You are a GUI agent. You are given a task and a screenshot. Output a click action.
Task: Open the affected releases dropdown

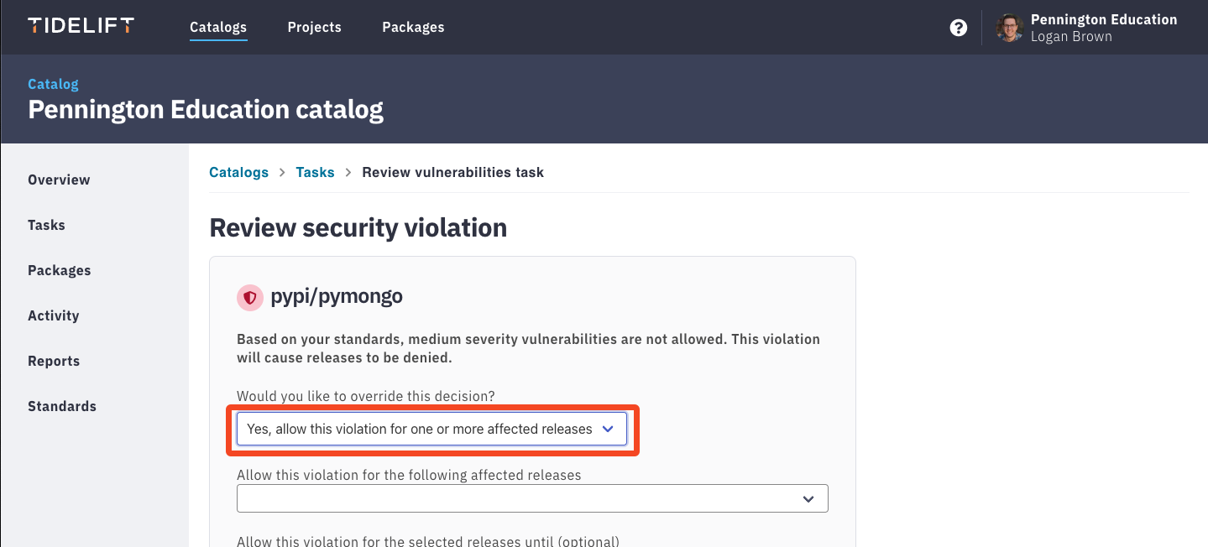pos(532,498)
